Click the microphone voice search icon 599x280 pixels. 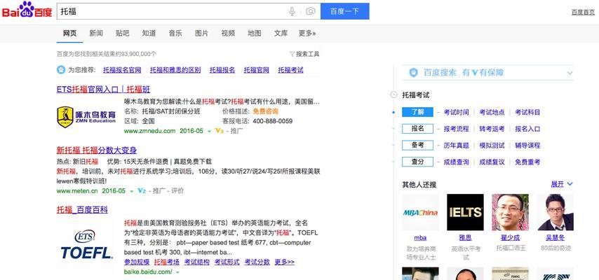pyautogui.click(x=292, y=11)
